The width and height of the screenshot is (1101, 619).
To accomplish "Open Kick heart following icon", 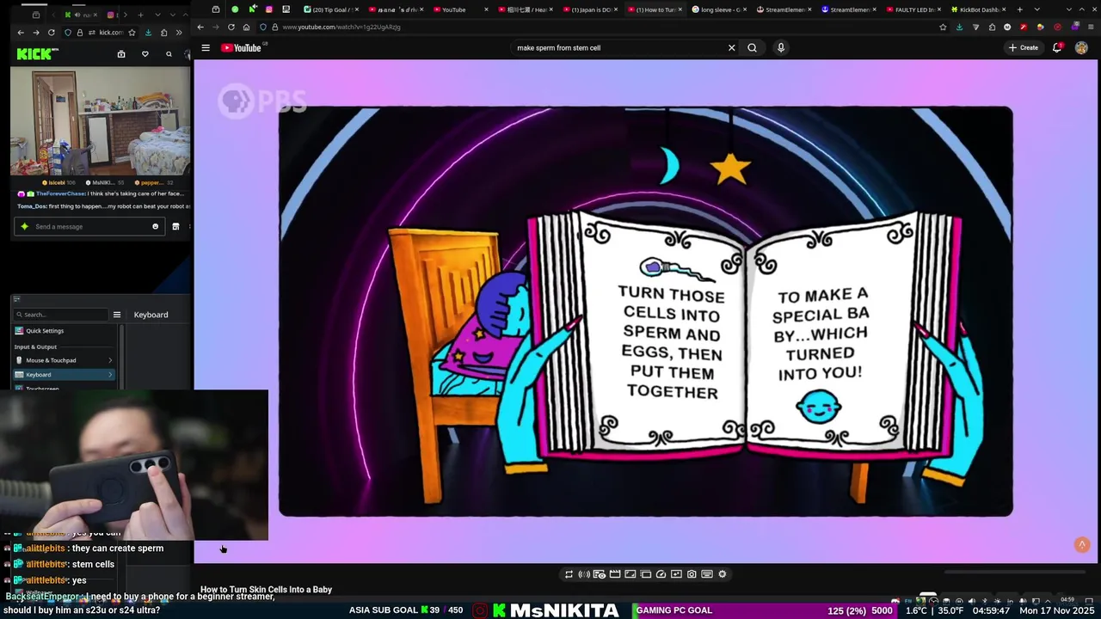I will [145, 54].
